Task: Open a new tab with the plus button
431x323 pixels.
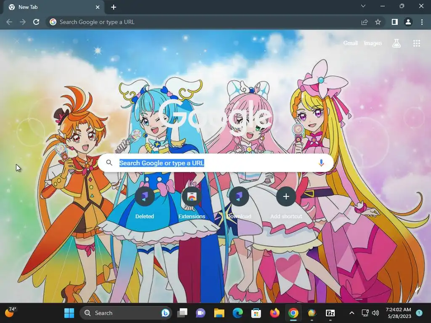Action: click(x=114, y=8)
